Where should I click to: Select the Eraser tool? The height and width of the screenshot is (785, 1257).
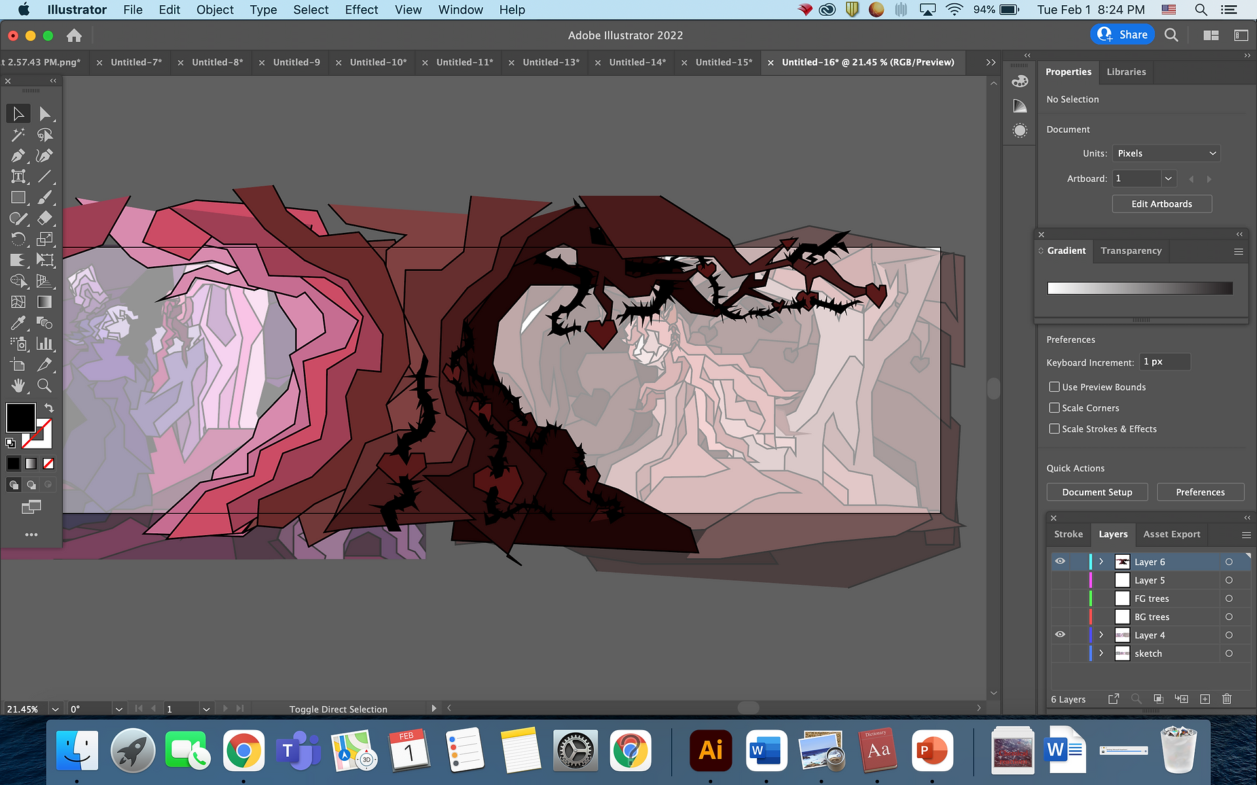click(45, 218)
